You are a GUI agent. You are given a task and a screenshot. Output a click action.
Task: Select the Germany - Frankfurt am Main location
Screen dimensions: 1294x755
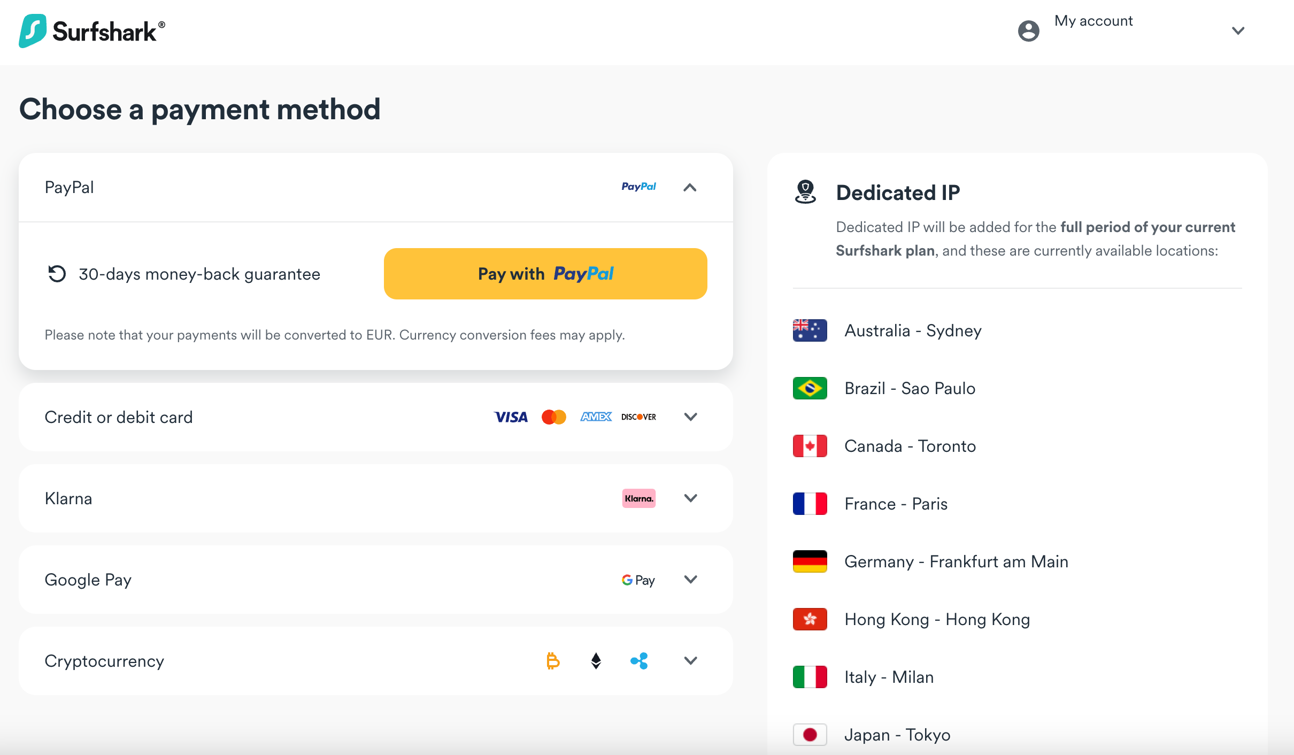pyautogui.click(x=956, y=561)
